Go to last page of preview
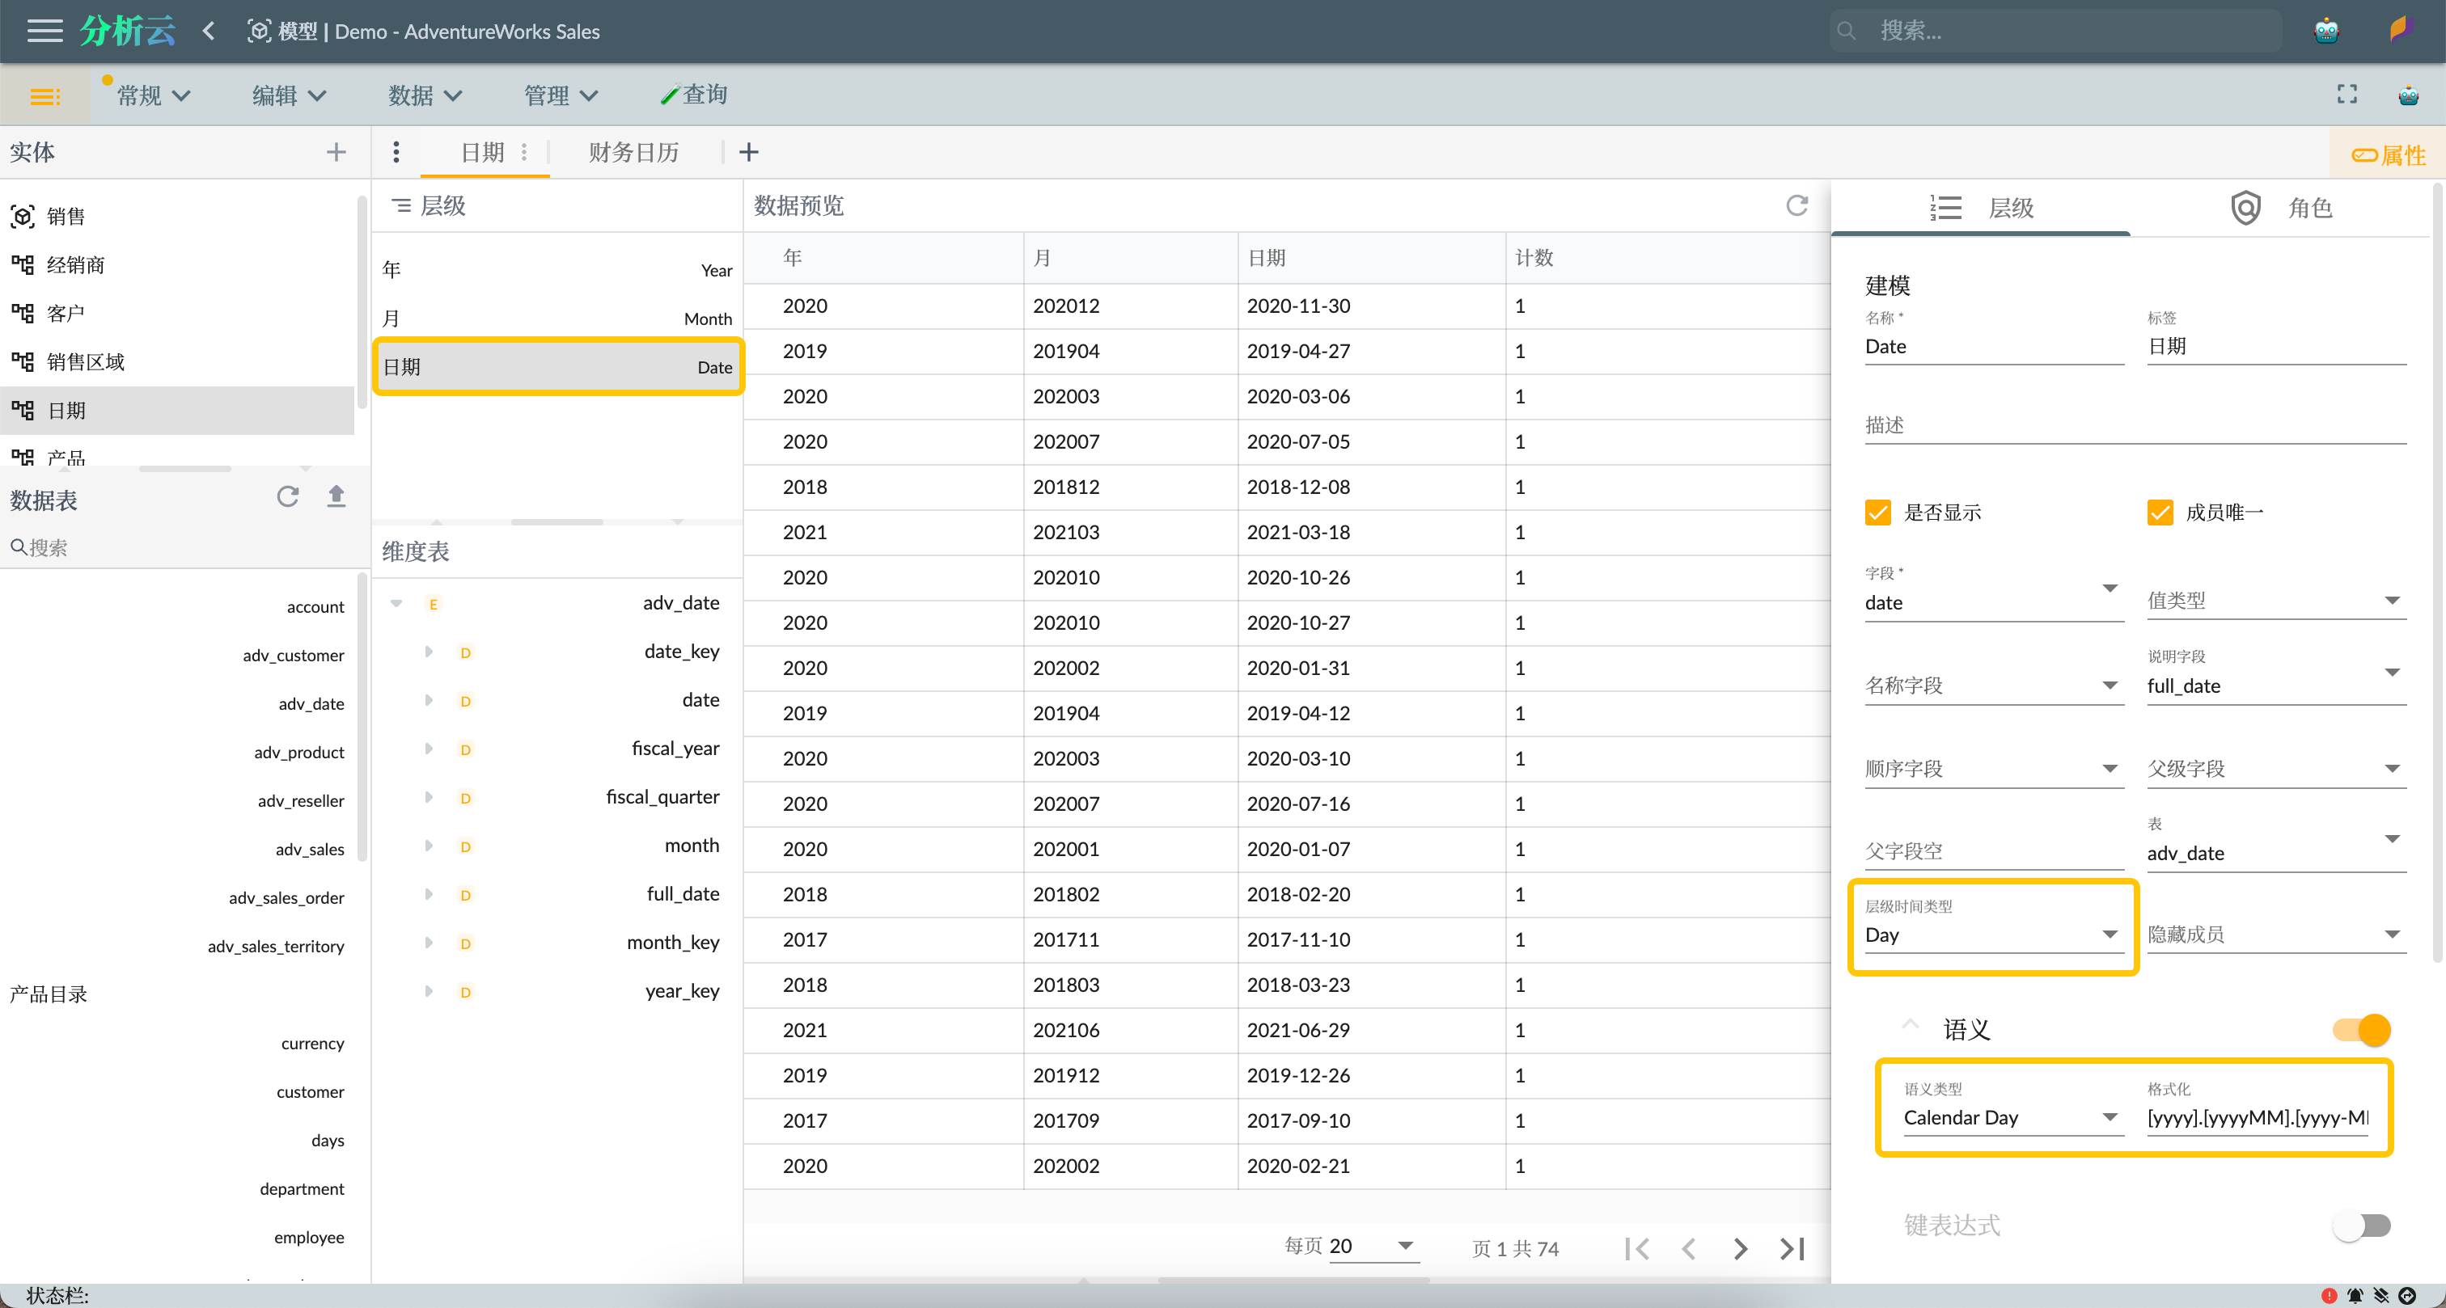Screen dimensions: 2446x1308 click(x=1792, y=1248)
